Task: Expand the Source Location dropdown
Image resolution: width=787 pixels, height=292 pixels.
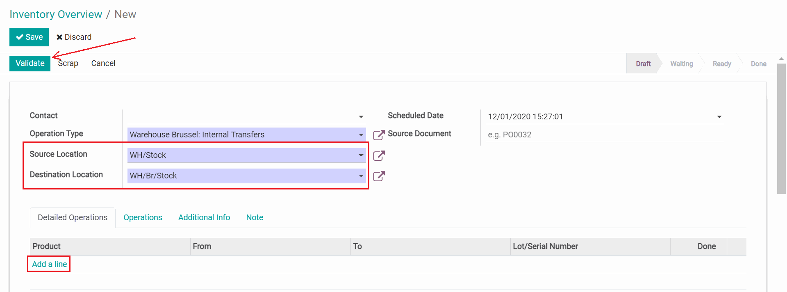Action: [361, 155]
